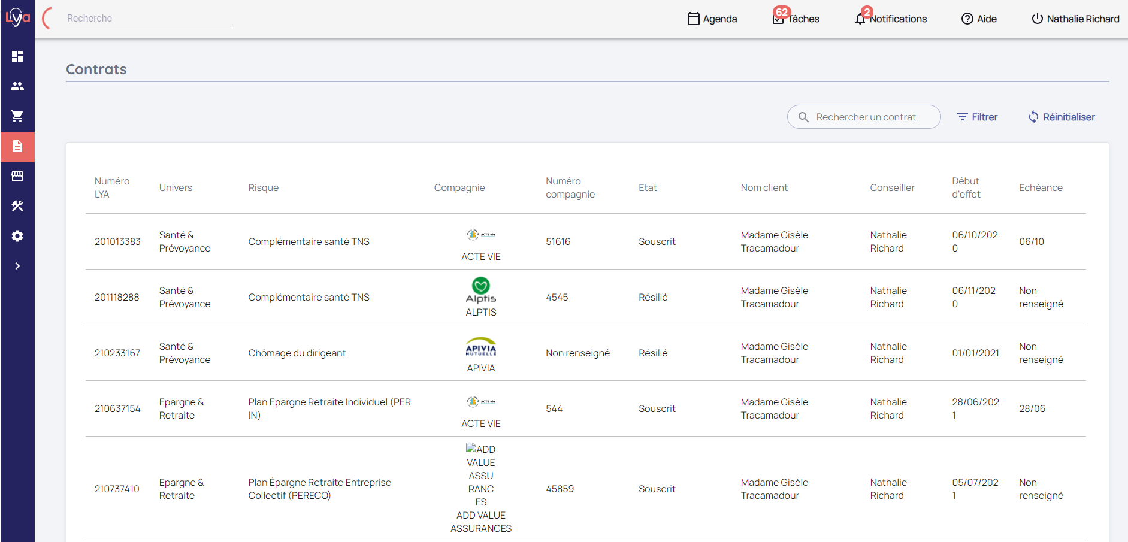The height and width of the screenshot is (542, 1128).
Task: Open the clients people icon in sidebar
Action: pos(17,86)
